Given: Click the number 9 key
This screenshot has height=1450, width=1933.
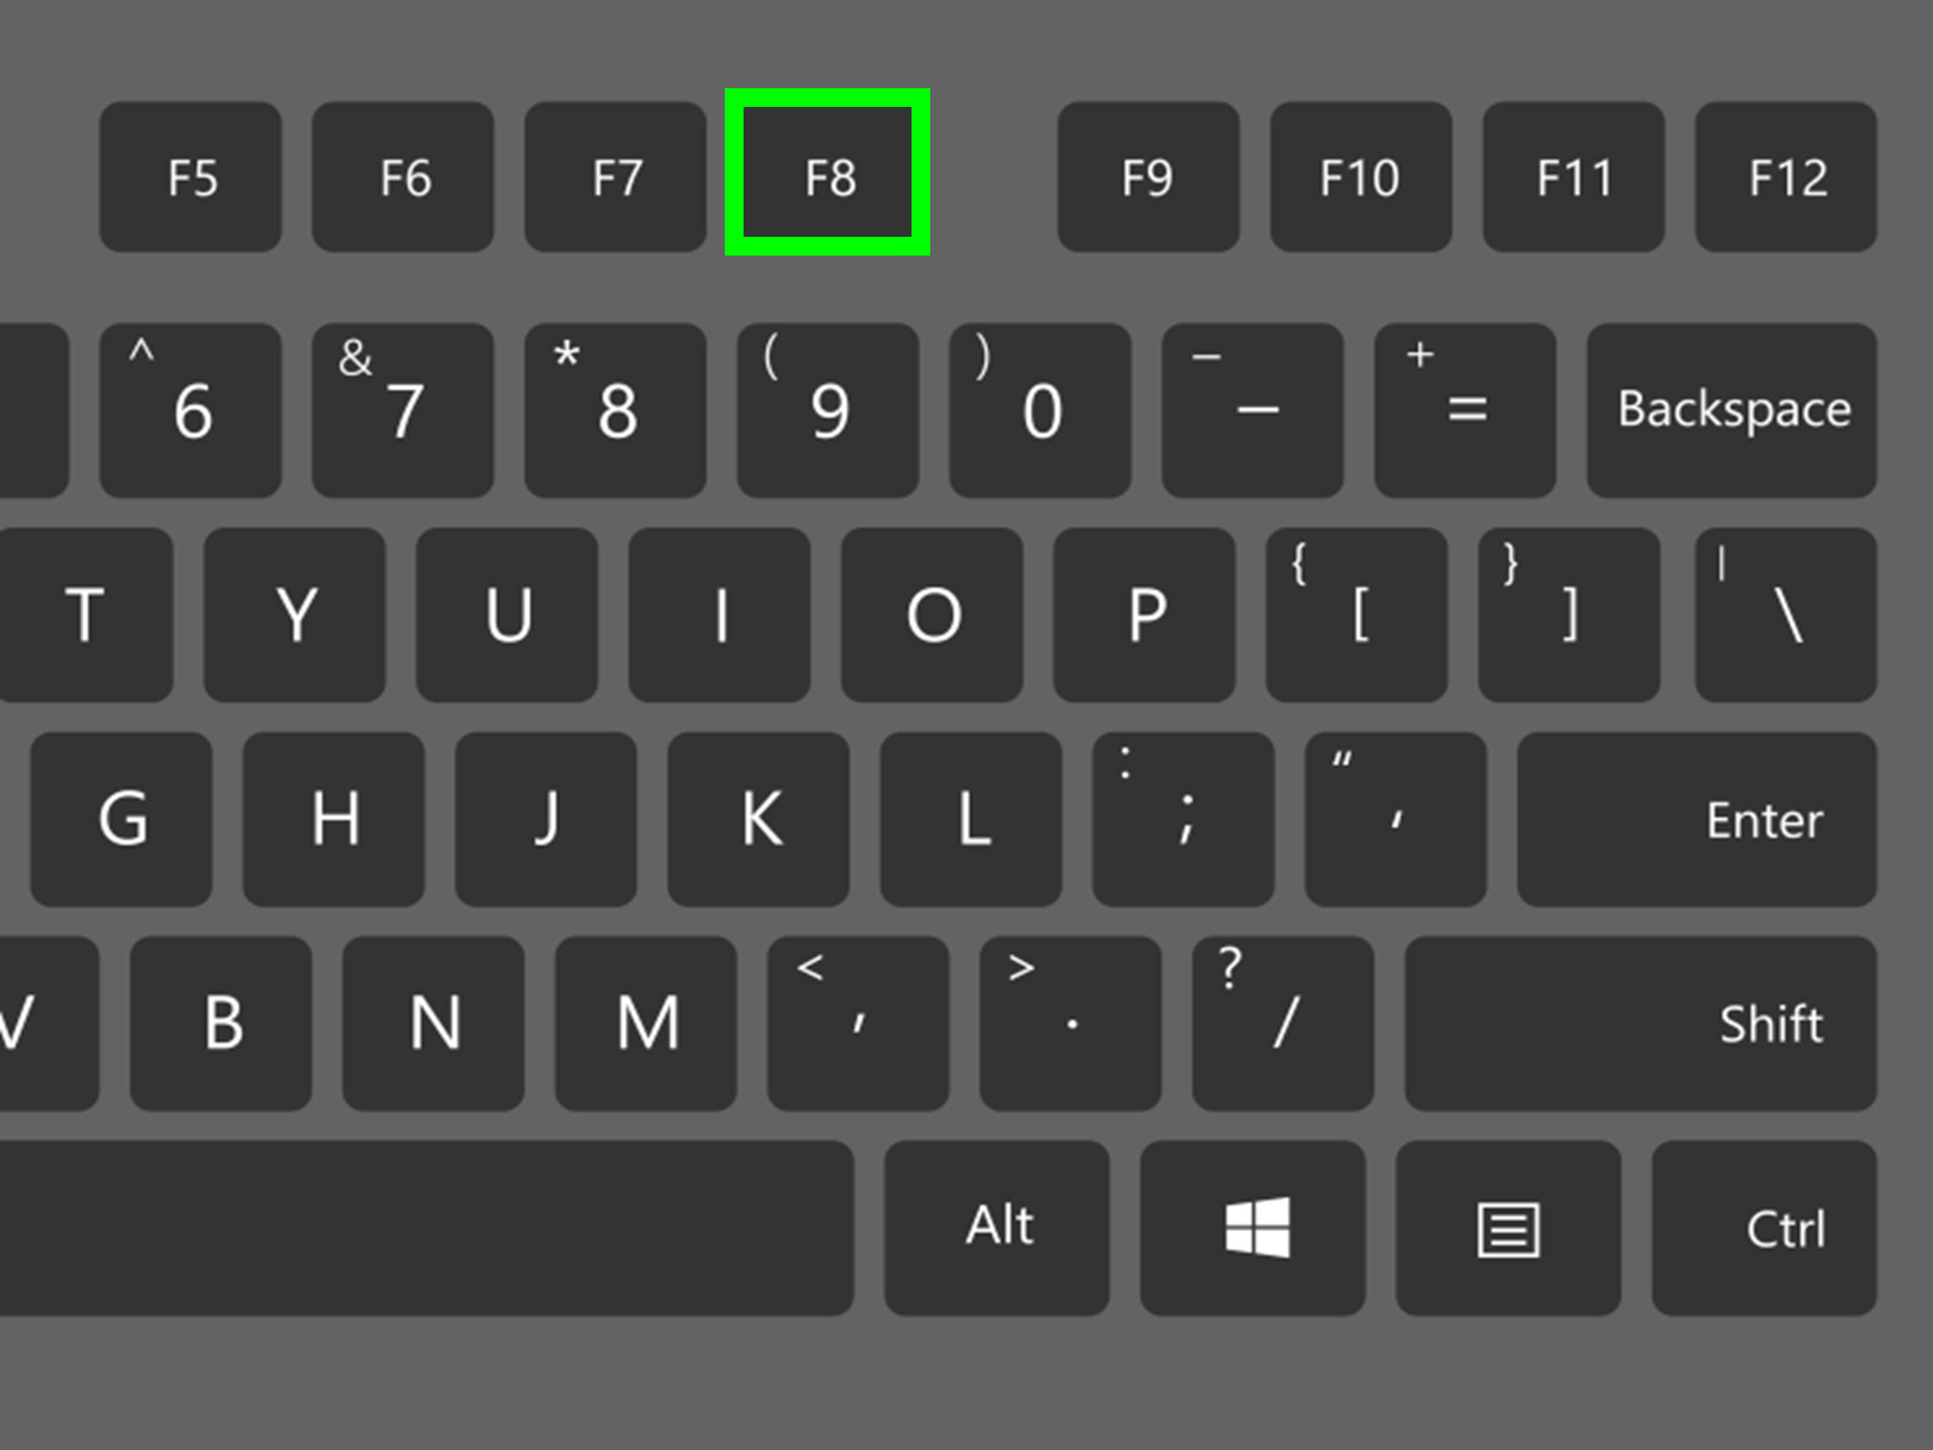Looking at the screenshot, I should [828, 410].
